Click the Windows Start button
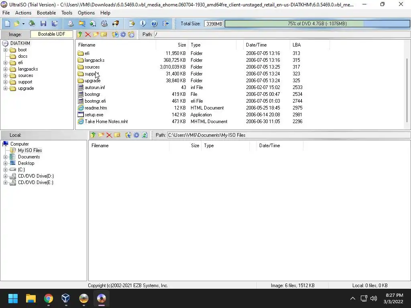The height and width of the screenshot is (308, 411). (13, 298)
